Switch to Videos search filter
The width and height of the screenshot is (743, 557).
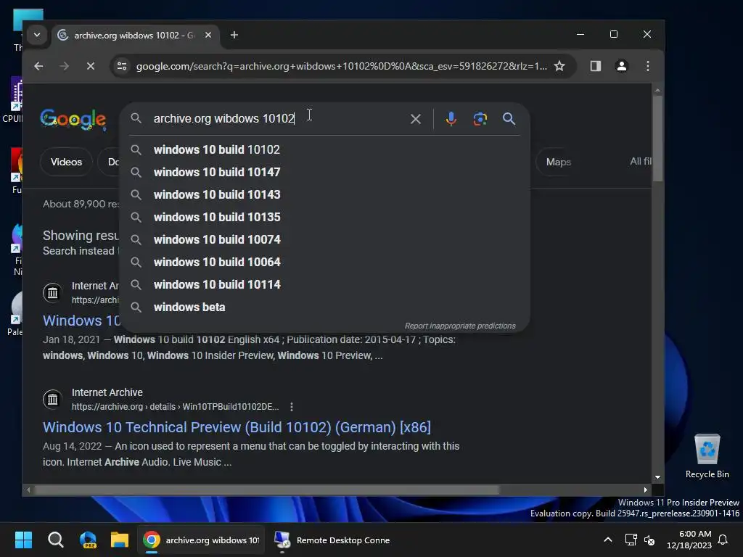[x=66, y=162]
